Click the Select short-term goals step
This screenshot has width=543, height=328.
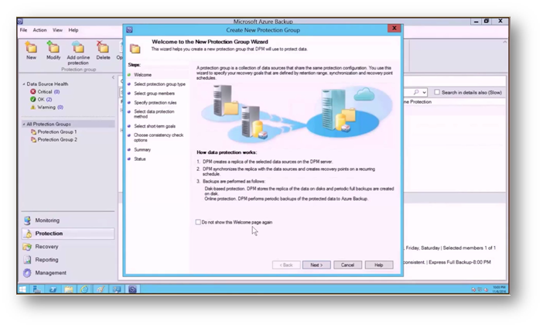(x=155, y=126)
